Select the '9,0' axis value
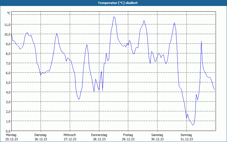The height and width of the screenshot is (142, 227). [8, 44]
